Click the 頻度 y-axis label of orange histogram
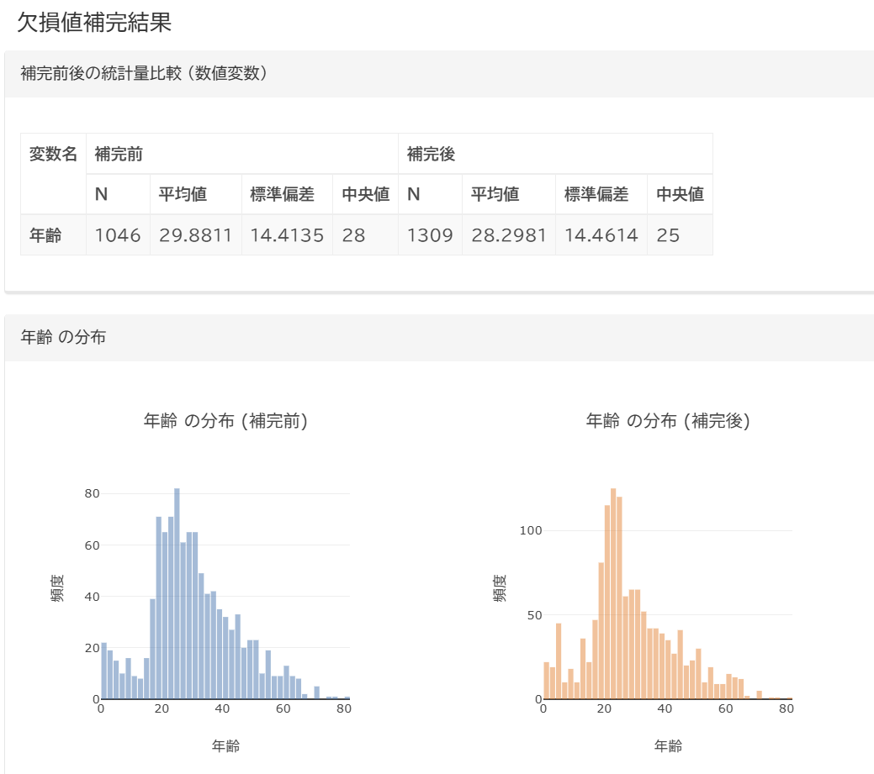874x774 pixels. [x=500, y=588]
